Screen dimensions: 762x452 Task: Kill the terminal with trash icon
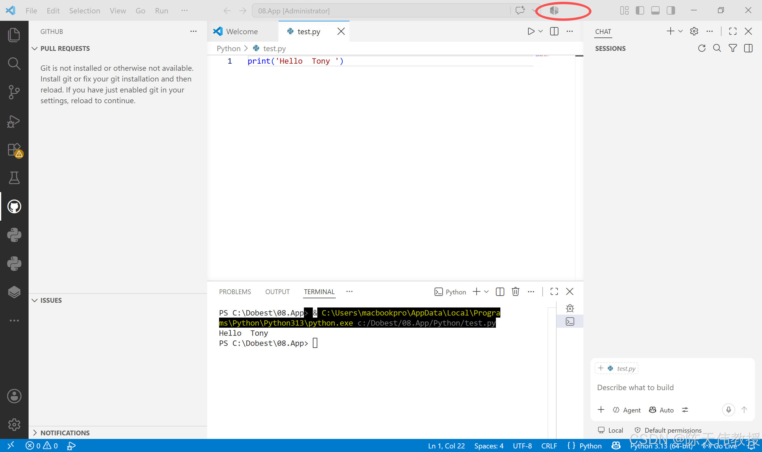point(516,291)
